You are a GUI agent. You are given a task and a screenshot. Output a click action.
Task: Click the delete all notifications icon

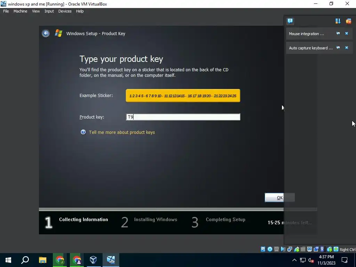(x=348, y=21)
